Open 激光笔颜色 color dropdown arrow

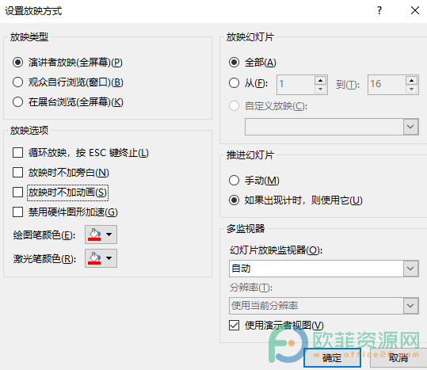coord(109,258)
